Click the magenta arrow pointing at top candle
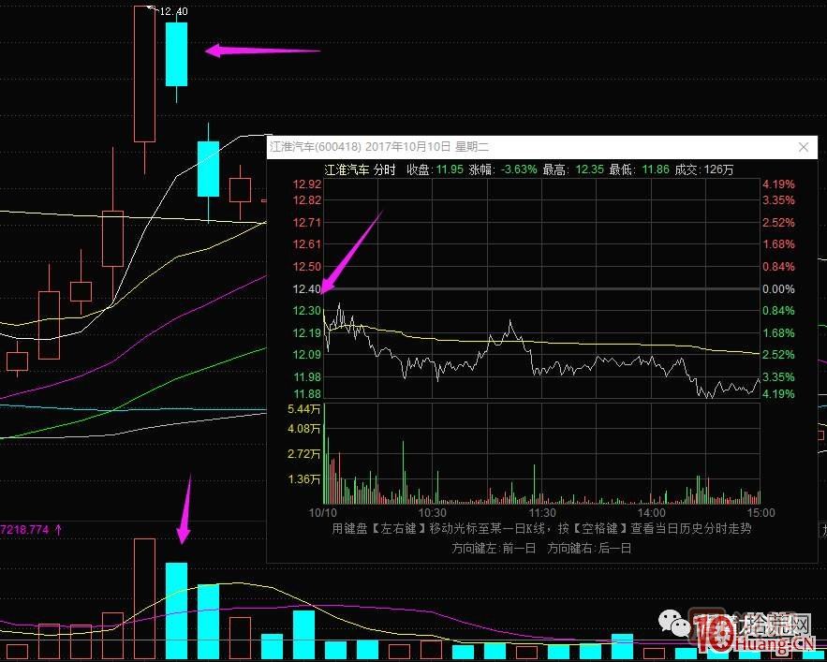Viewport: 827px width, 662px height. 262,51
